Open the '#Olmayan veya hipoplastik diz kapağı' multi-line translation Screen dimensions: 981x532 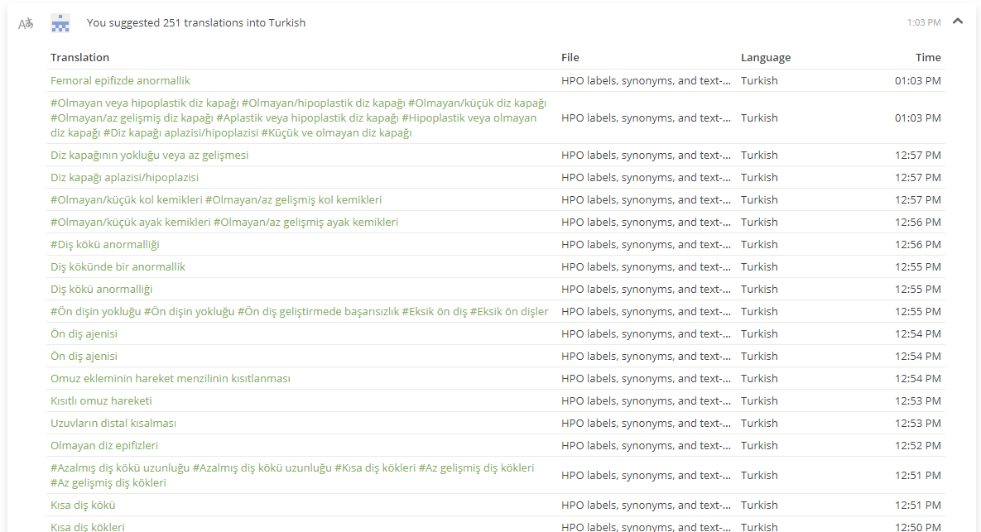pos(298,117)
